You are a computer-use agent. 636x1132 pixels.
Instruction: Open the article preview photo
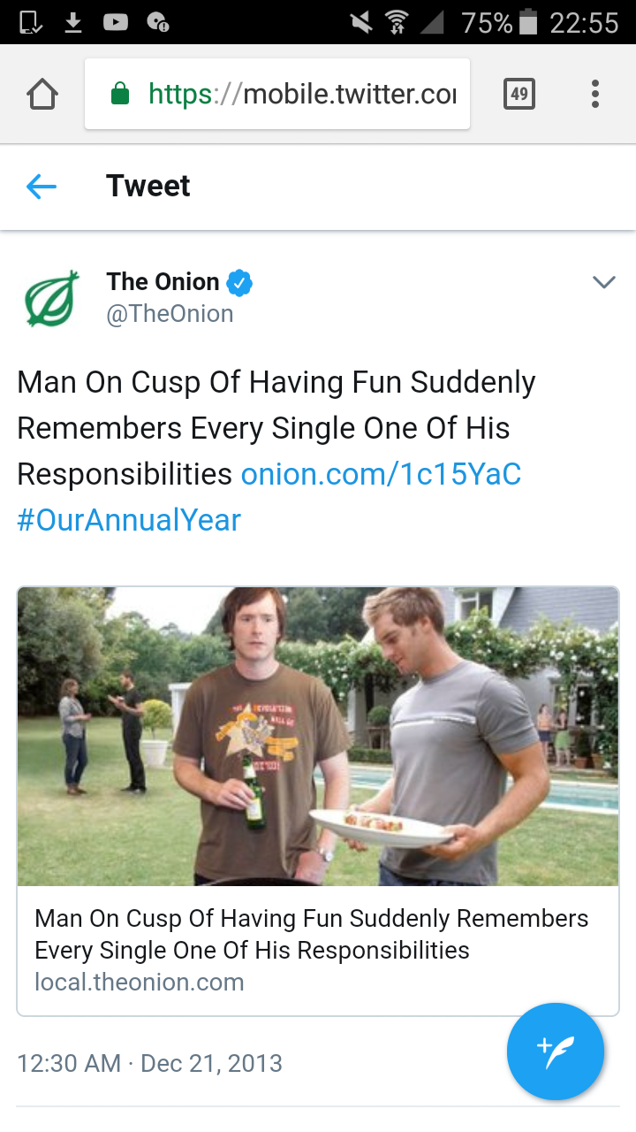(x=318, y=736)
